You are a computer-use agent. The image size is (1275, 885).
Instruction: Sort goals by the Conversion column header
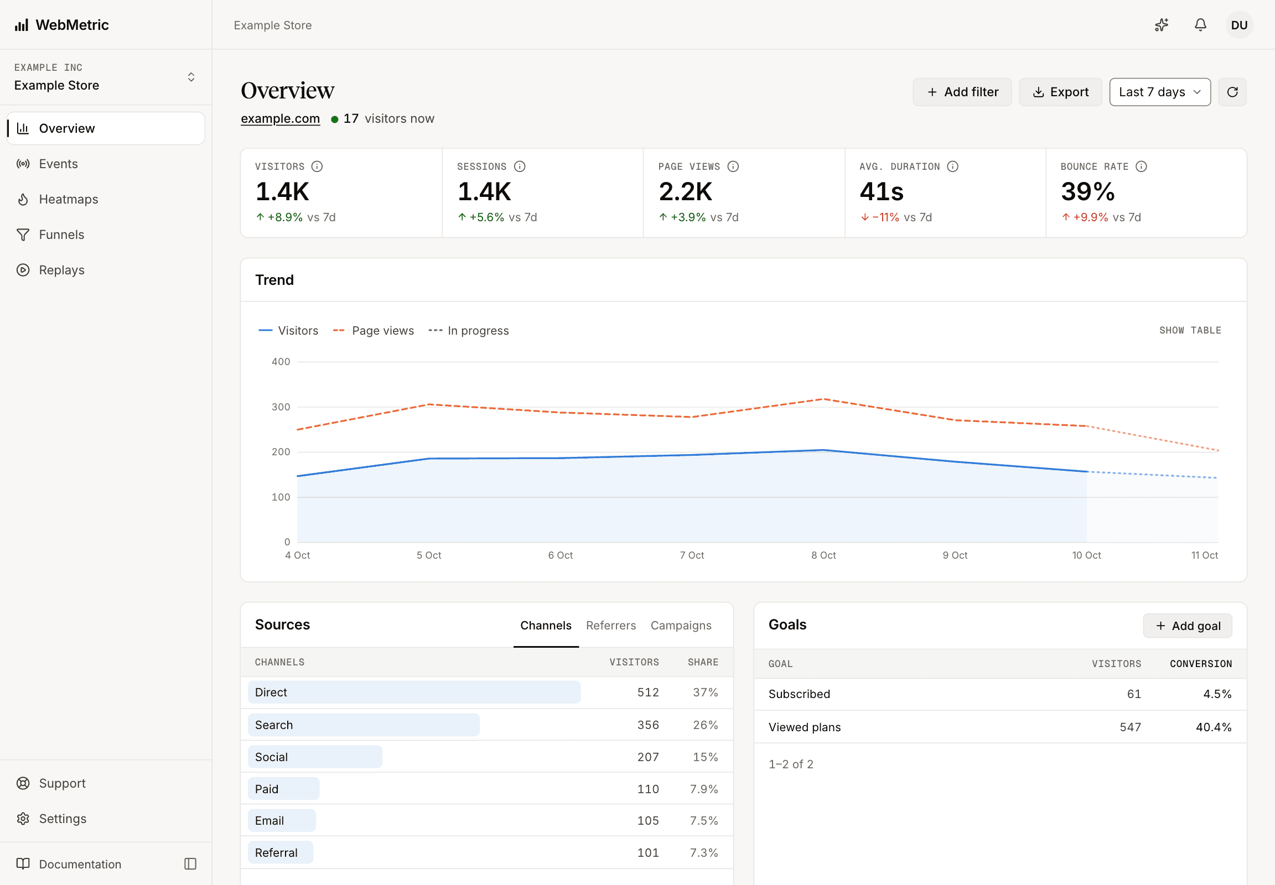click(x=1200, y=664)
